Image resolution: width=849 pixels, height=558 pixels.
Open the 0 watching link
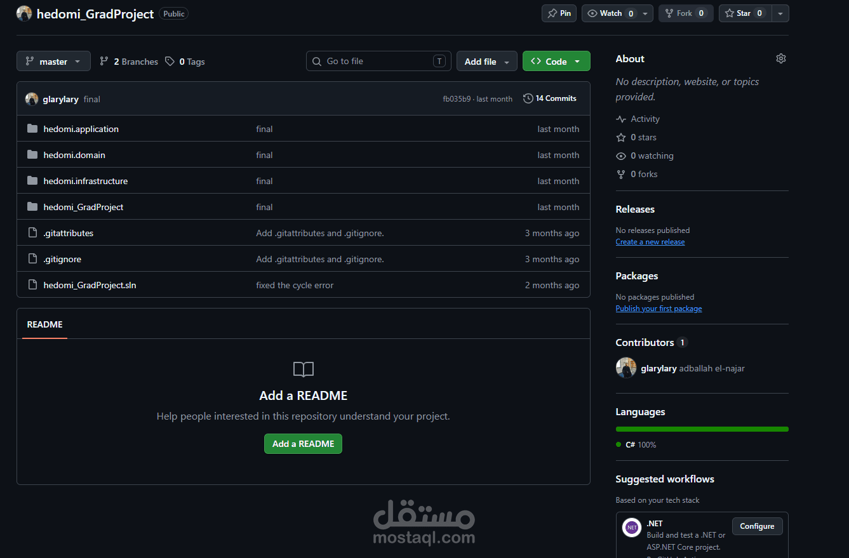(x=645, y=156)
